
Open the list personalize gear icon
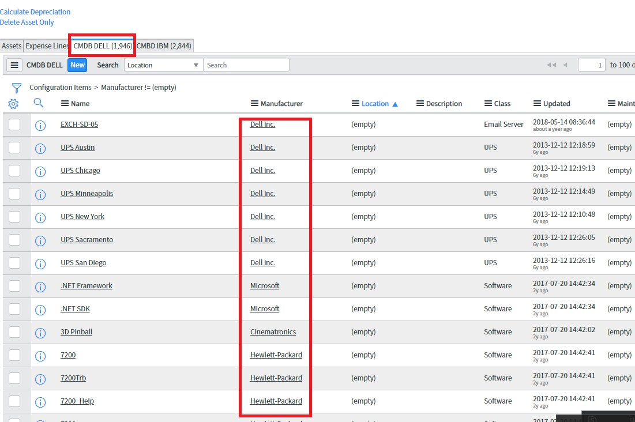tap(13, 104)
